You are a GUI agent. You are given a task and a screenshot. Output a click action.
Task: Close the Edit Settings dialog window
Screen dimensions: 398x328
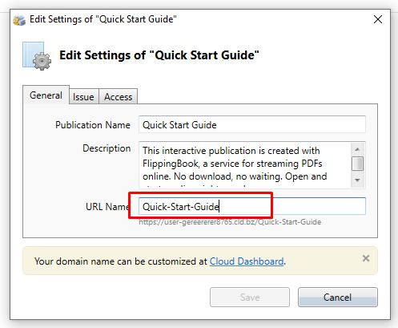[x=378, y=19]
